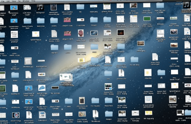Select the express folder
This screenshot has width=191, height=124.
click(x=55, y=47)
